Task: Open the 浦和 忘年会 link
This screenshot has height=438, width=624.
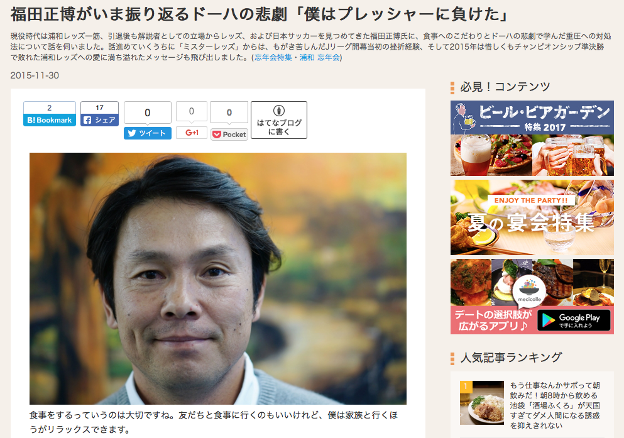Action: [x=320, y=57]
